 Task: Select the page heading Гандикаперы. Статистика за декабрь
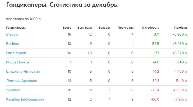tap(62, 5)
